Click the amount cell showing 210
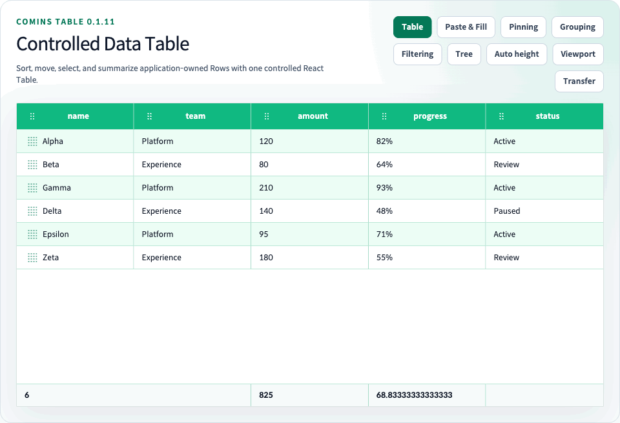 (309, 188)
